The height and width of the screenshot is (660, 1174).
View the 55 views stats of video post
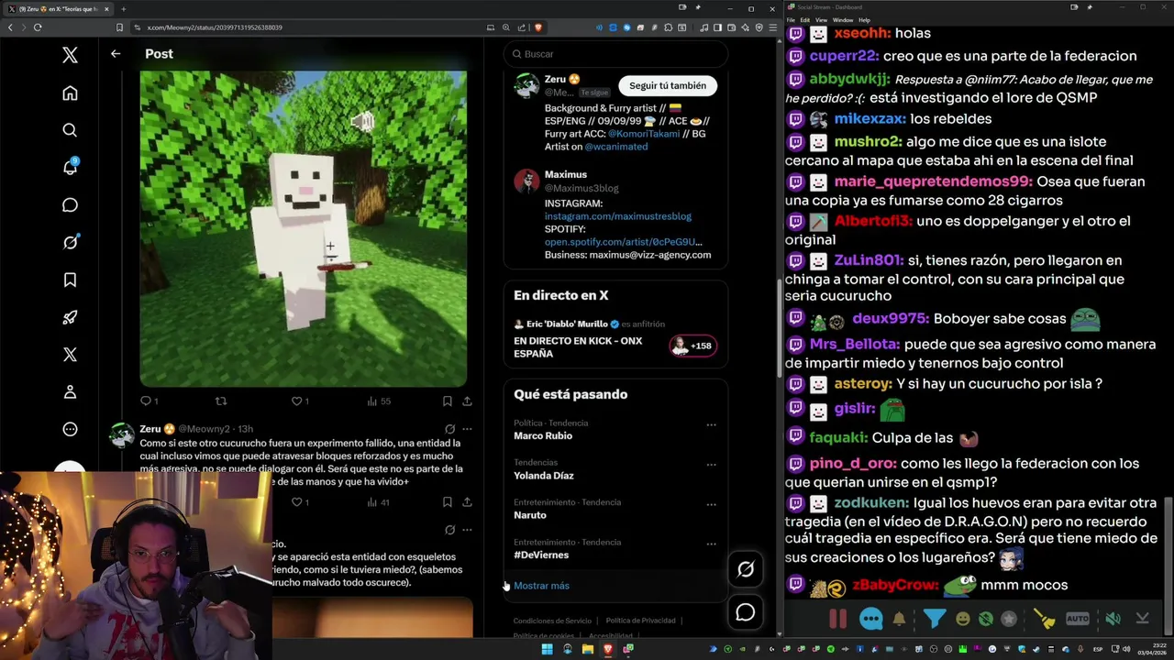pyautogui.click(x=379, y=401)
